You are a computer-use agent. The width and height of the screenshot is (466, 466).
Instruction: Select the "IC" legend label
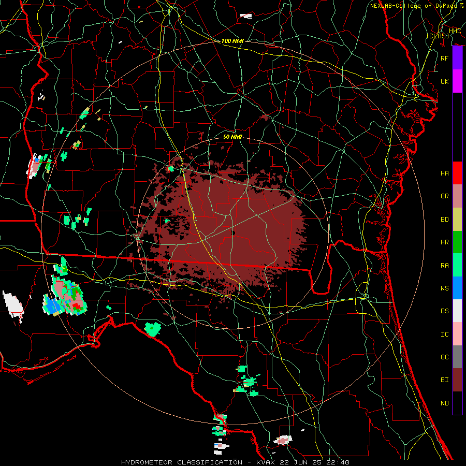[x=445, y=334]
